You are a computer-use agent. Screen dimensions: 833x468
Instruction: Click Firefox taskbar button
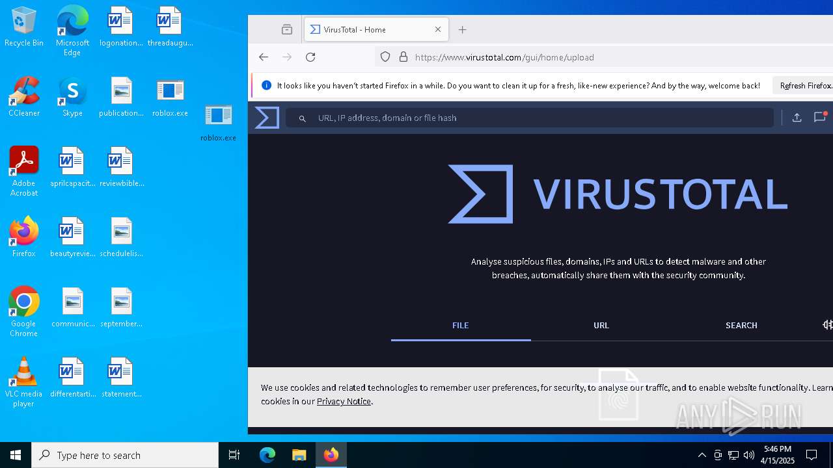coord(331,455)
